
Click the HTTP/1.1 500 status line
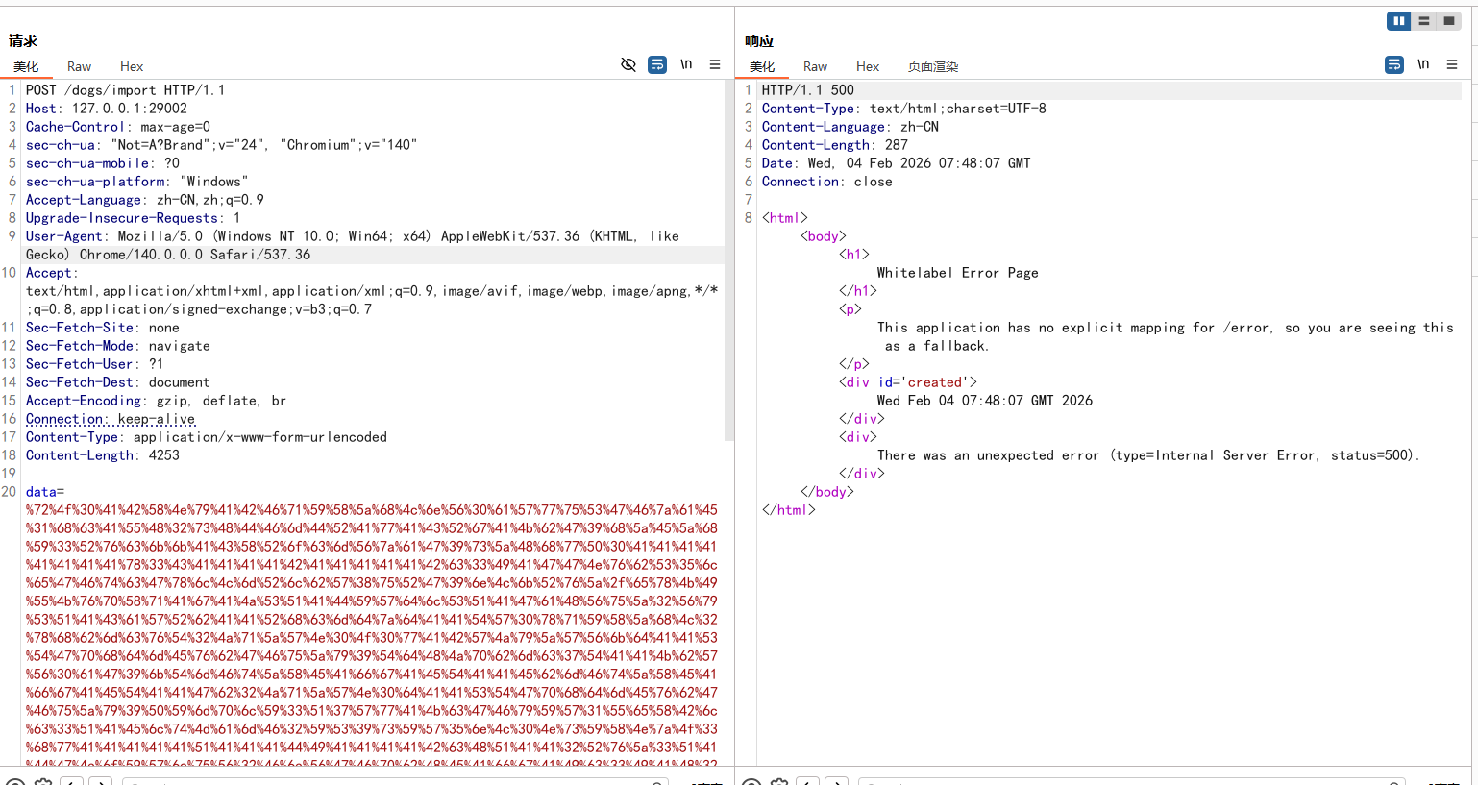[x=807, y=90]
